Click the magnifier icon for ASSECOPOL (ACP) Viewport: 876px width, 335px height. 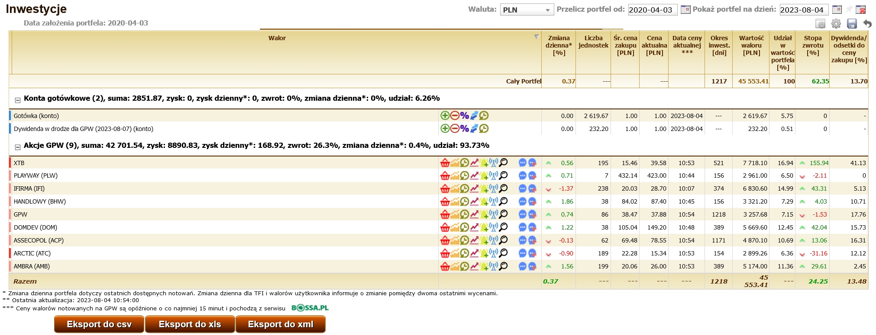(504, 240)
